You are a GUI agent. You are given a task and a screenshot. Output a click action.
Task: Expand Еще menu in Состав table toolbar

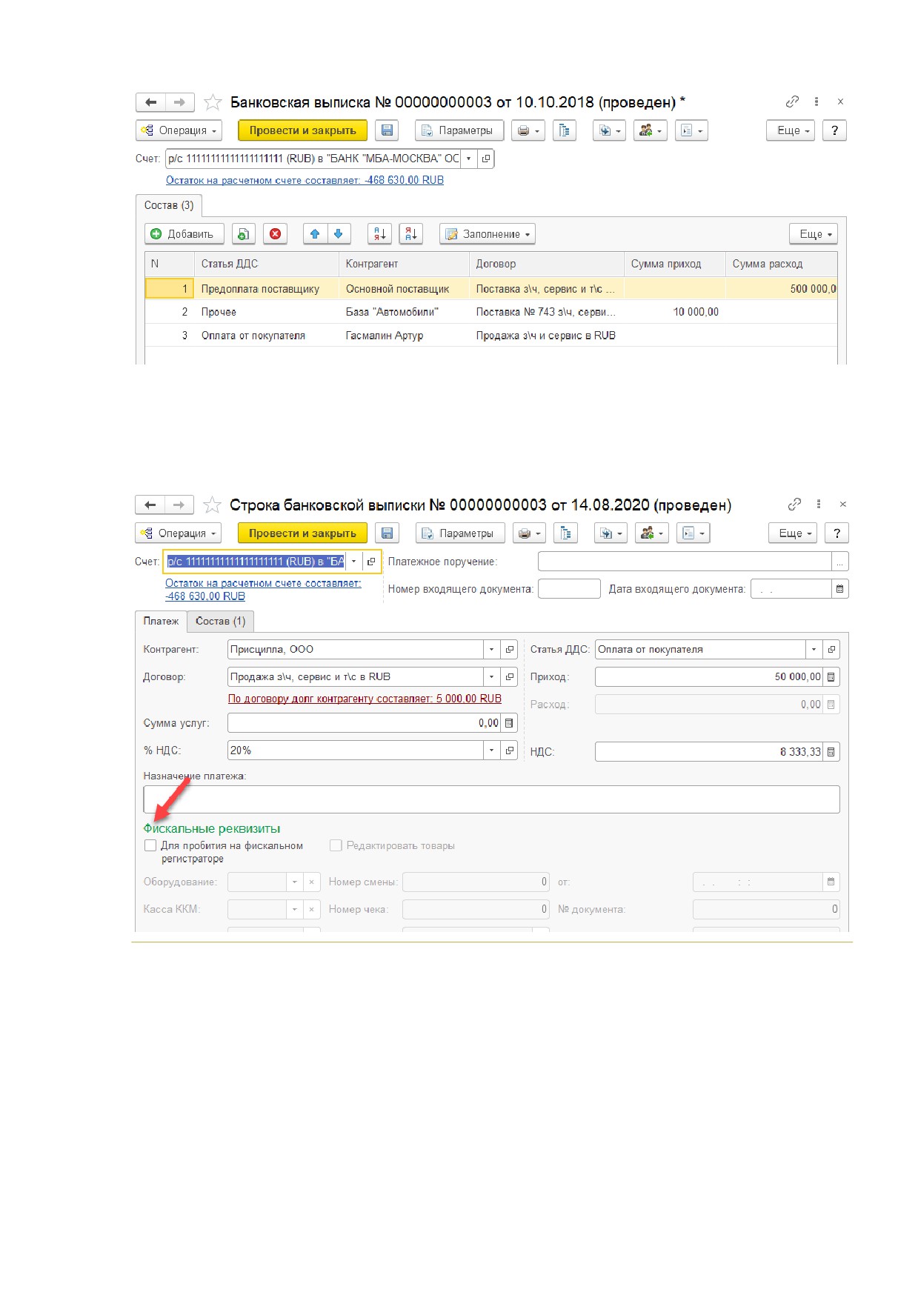[814, 234]
